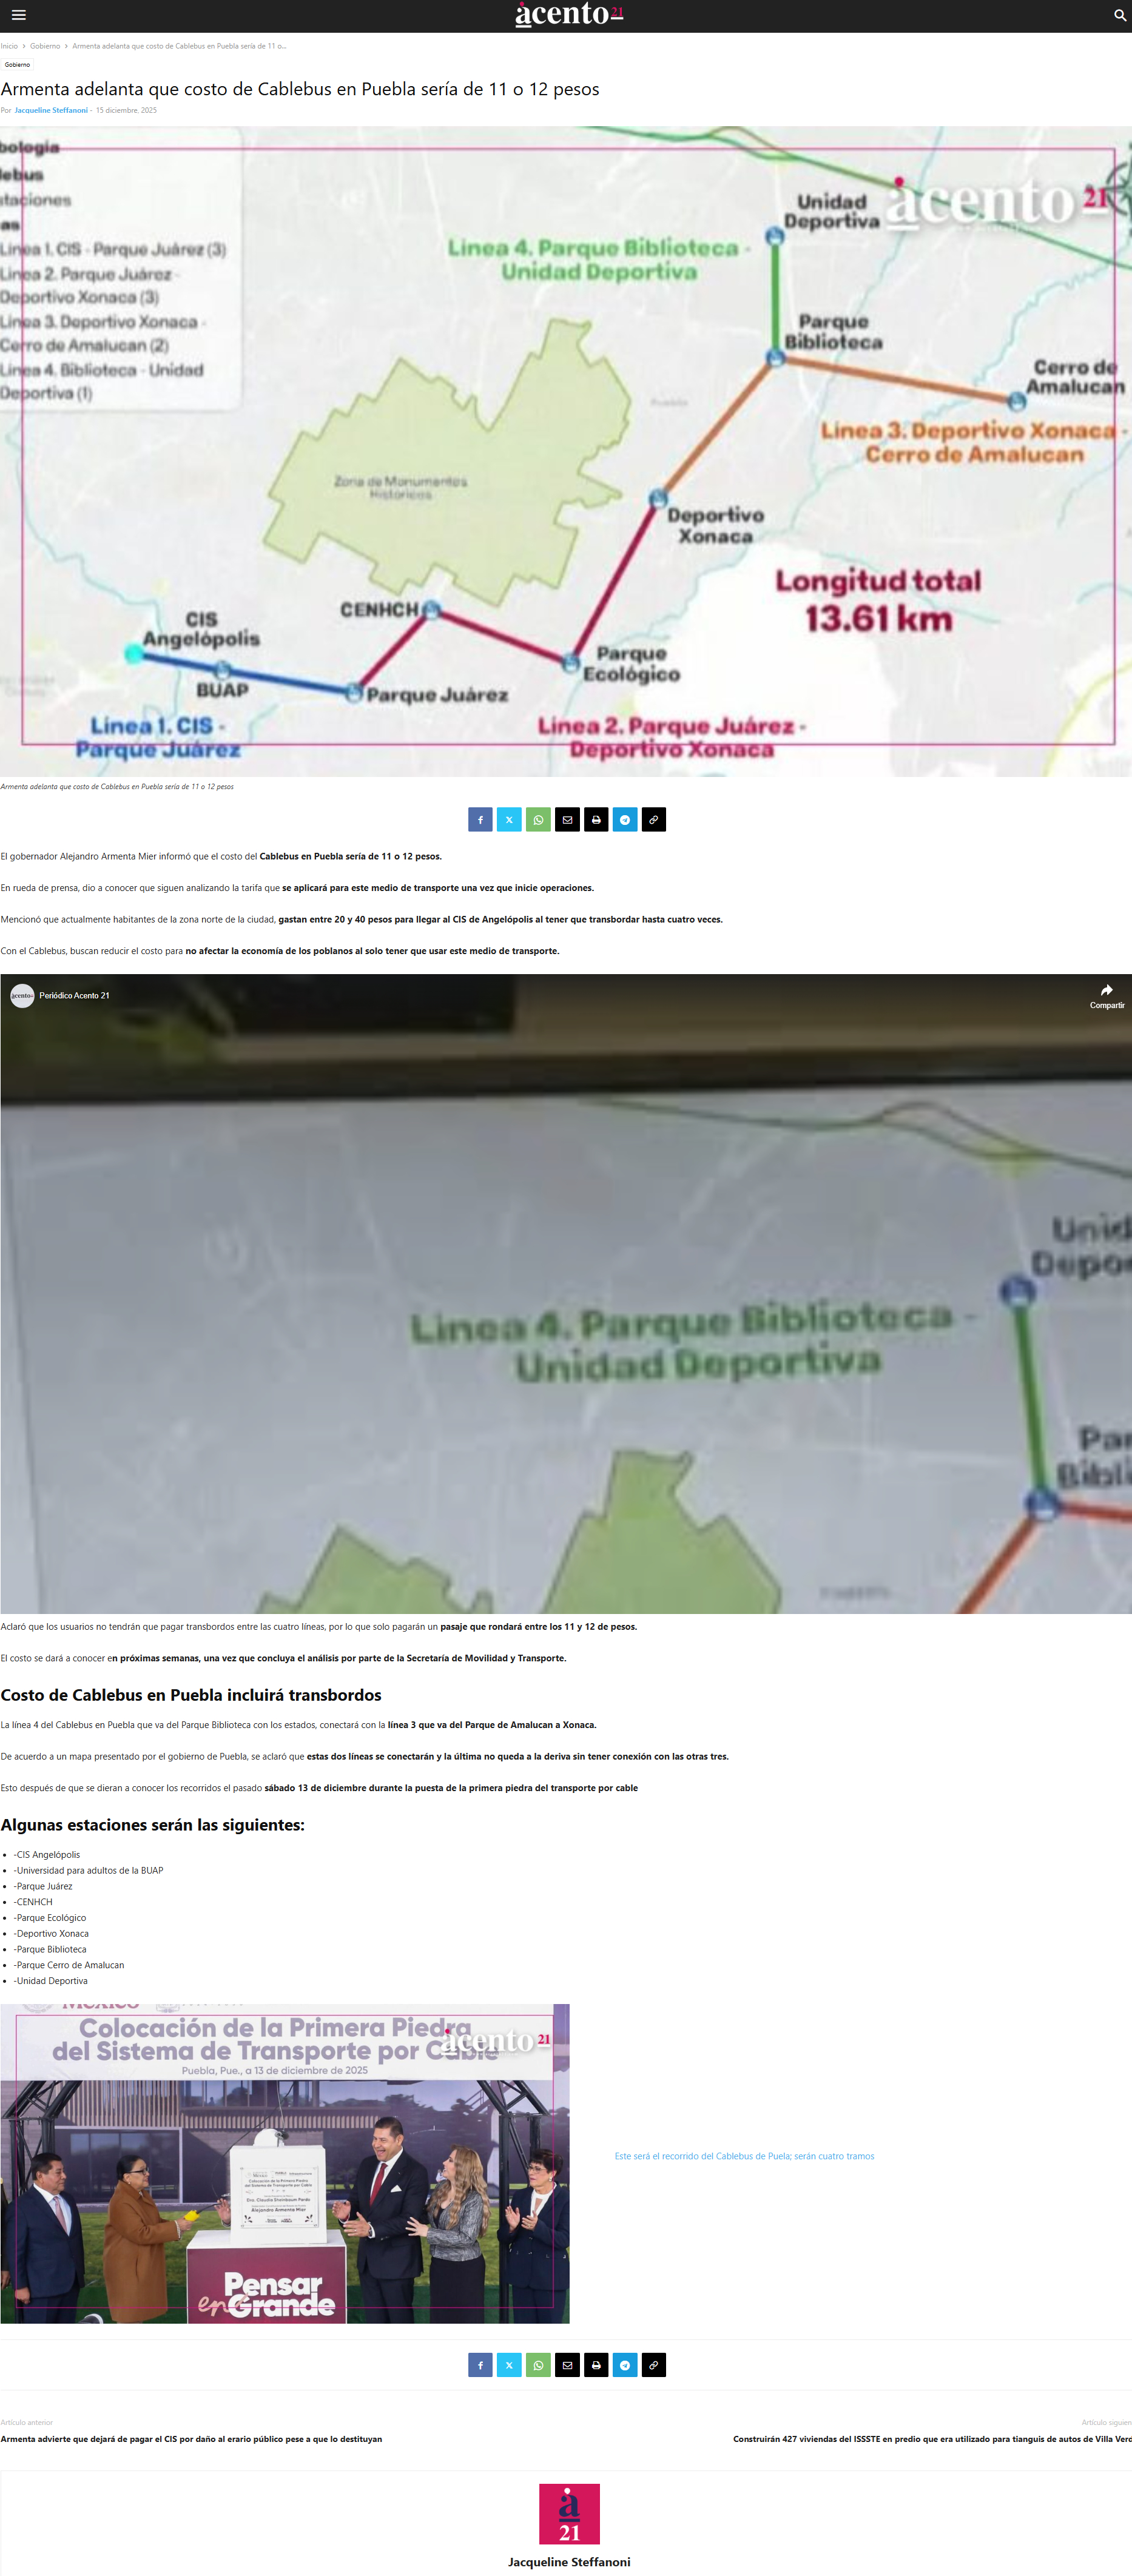Screen dimensions: 1132x2576
Task: Click the image caption under the route map
Action: point(117,787)
